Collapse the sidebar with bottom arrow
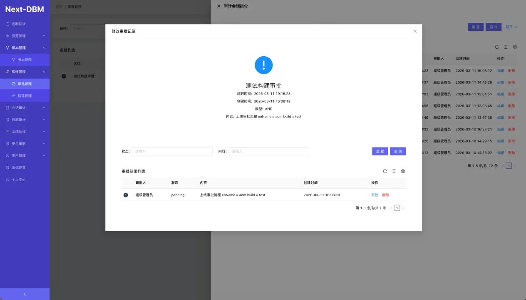The image size is (526, 300). pyautogui.click(x=25, y=294)
